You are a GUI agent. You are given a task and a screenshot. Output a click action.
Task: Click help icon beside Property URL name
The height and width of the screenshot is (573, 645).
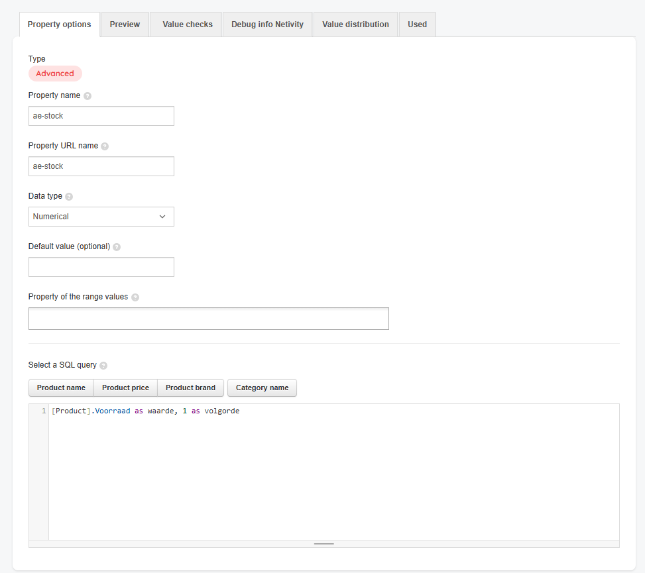pyautogui.click(x=105, y=146)
